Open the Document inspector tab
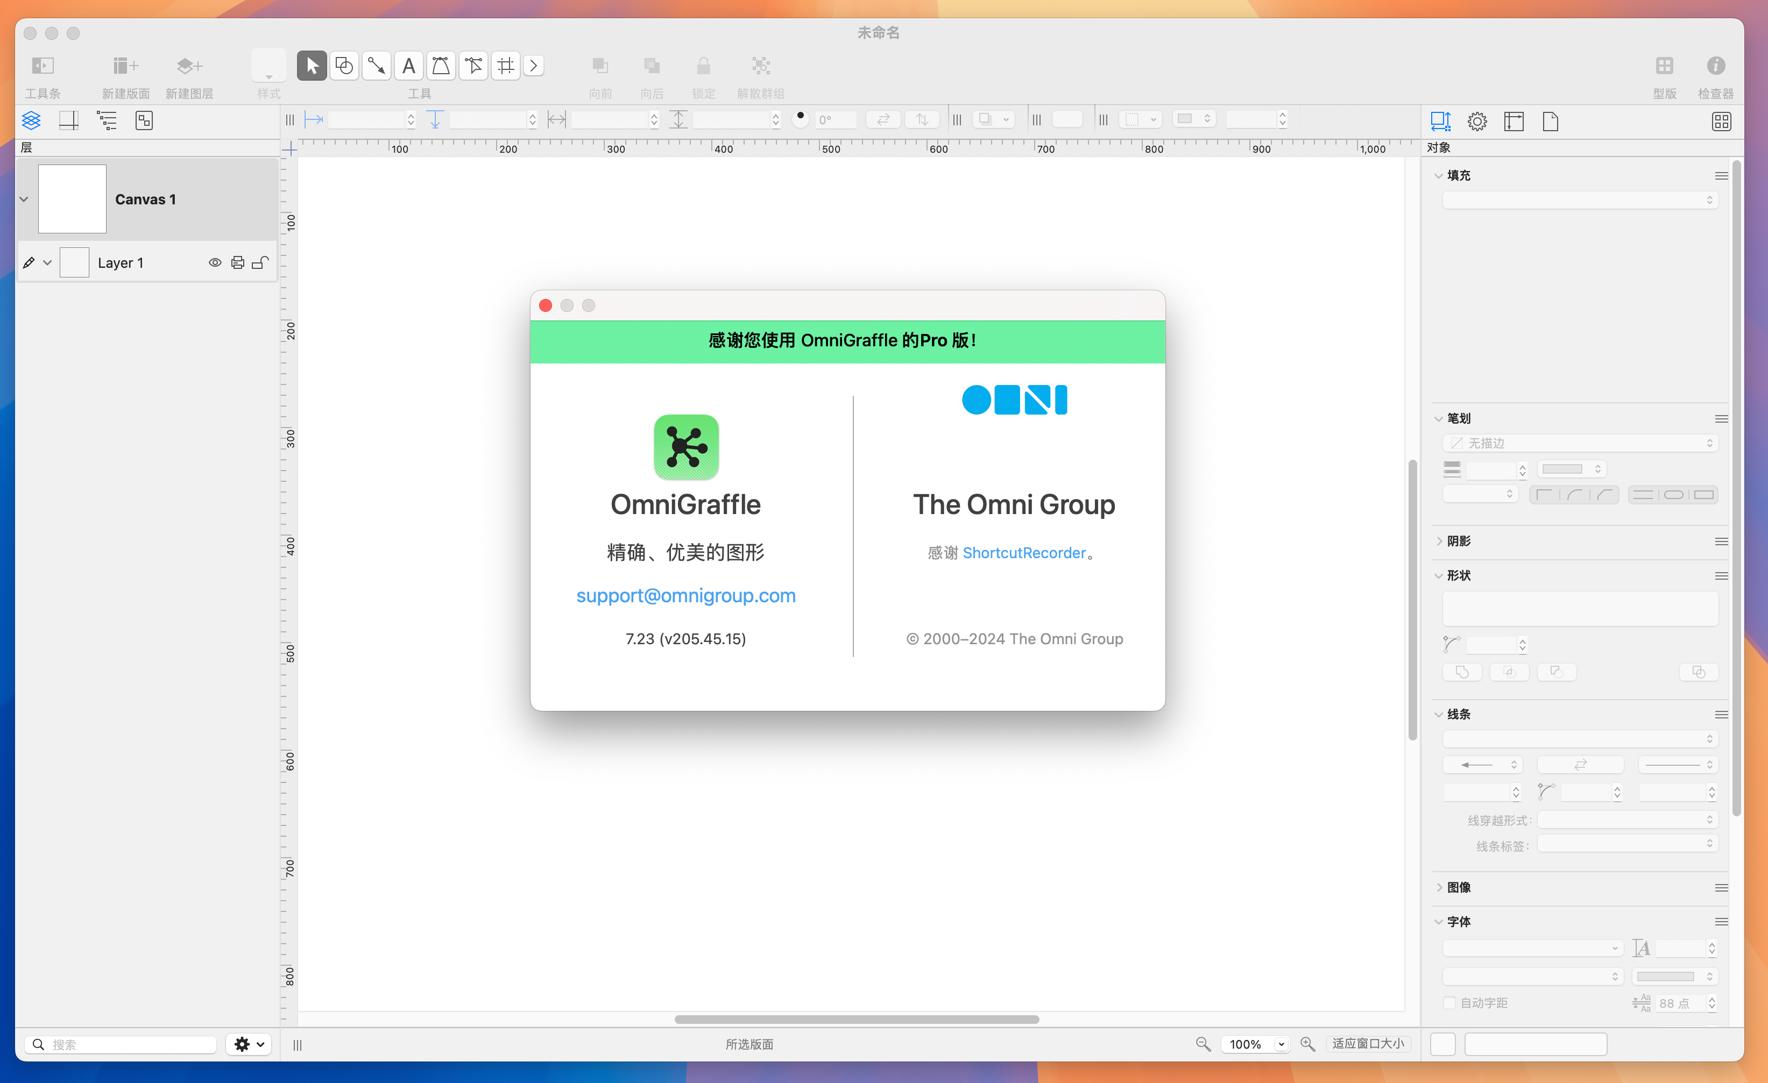 [1551, 121]
